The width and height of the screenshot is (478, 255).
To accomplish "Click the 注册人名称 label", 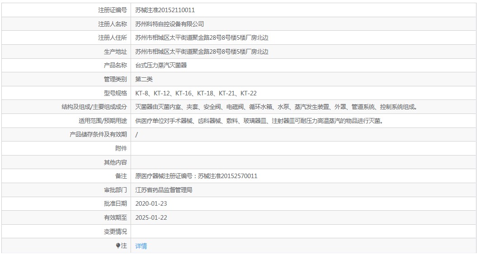I will pyautogui.click(x=112, y=24).
